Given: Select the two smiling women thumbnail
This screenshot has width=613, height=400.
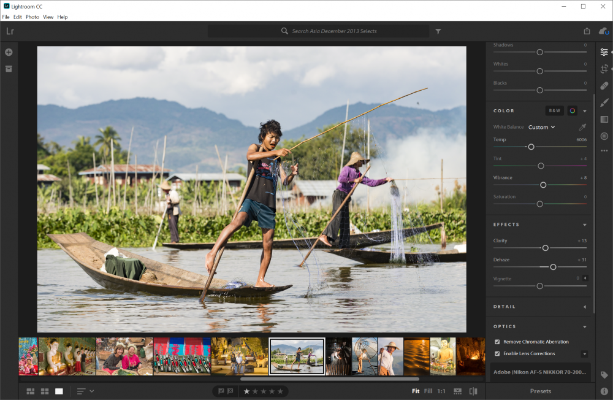Looking at the screenshot, I should click(124, 356).
